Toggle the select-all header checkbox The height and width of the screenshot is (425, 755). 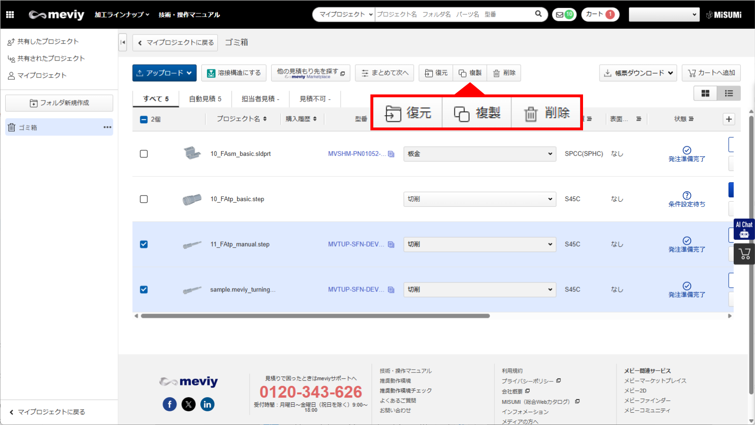pos(144,119)
